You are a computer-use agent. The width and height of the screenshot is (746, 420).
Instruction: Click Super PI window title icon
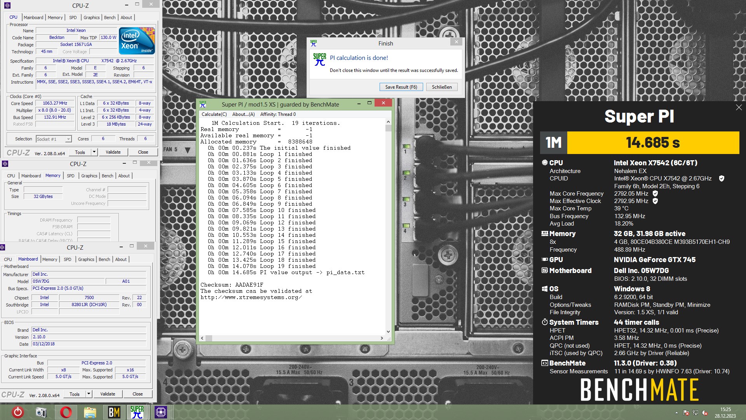203,104
